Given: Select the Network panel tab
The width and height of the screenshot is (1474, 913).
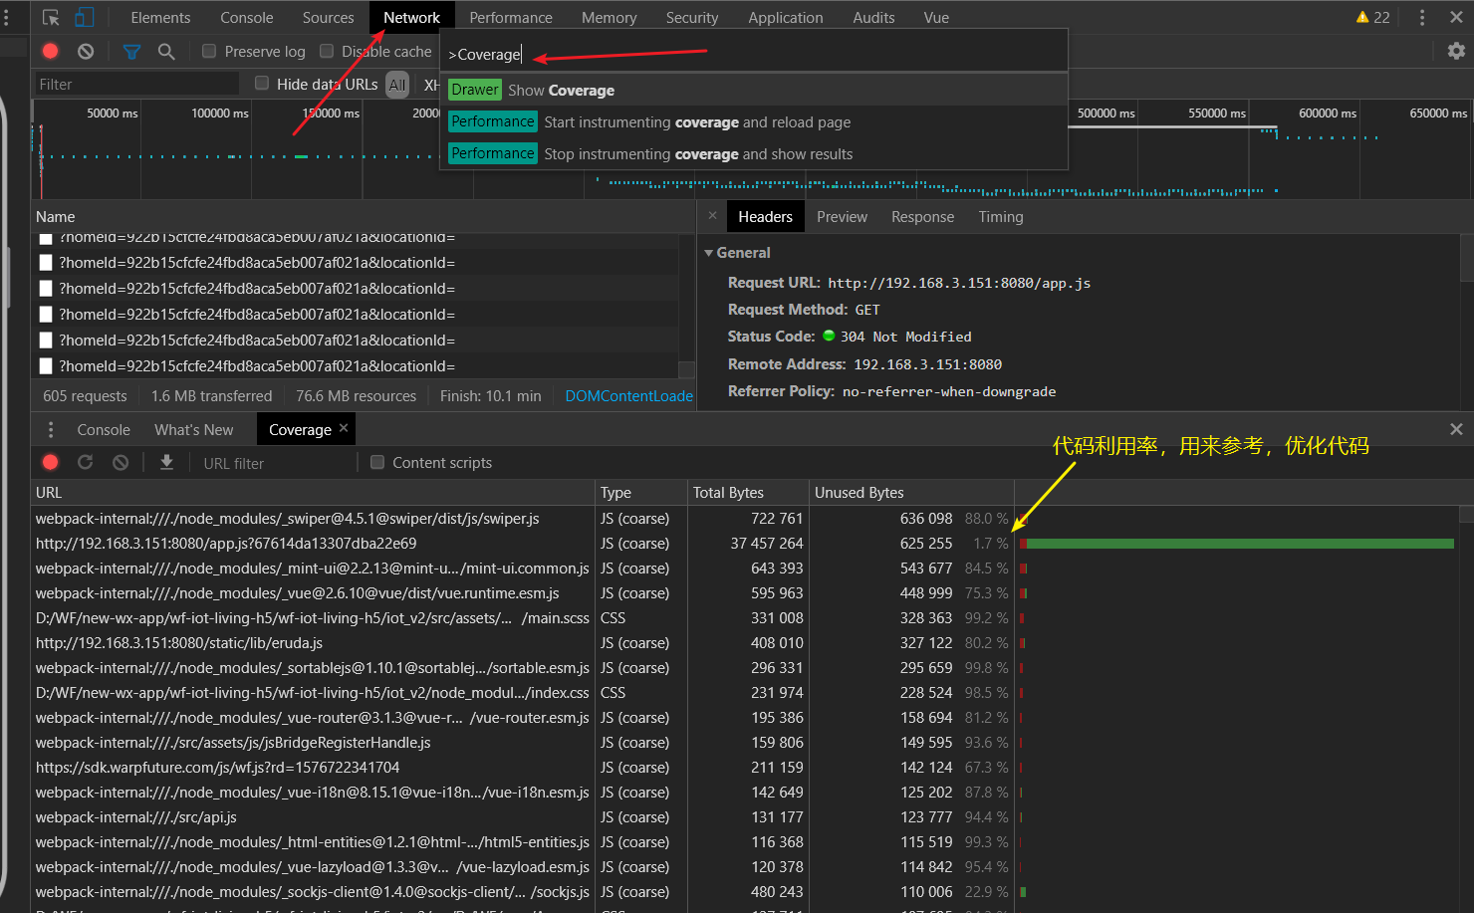Looking at the screenshot, I should (412, 18).
